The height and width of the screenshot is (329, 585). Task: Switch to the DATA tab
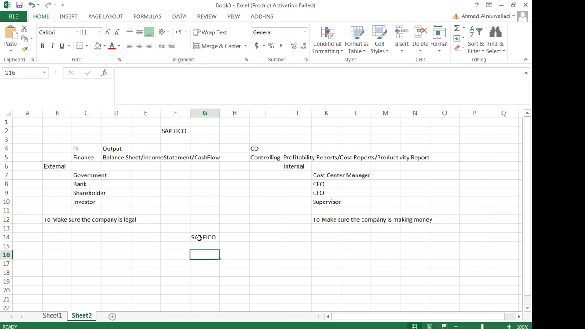[x=179, y=16]
